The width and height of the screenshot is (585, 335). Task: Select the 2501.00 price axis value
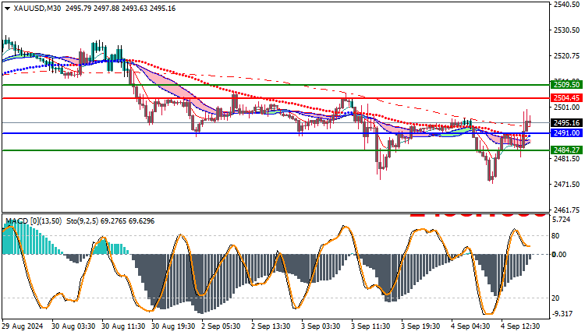(567, 108)
